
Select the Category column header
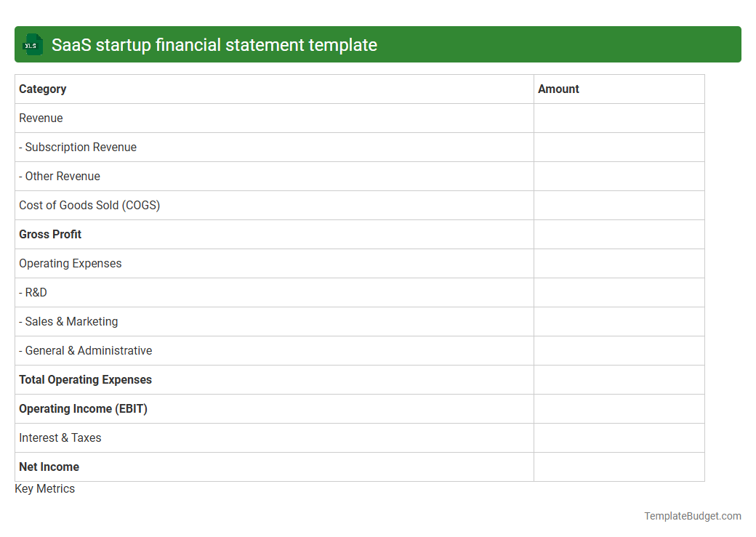click(x=42, y=89)
